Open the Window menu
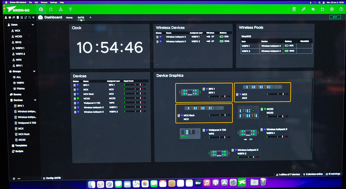This screenshot has width=346, height=189. click(44, 2)
